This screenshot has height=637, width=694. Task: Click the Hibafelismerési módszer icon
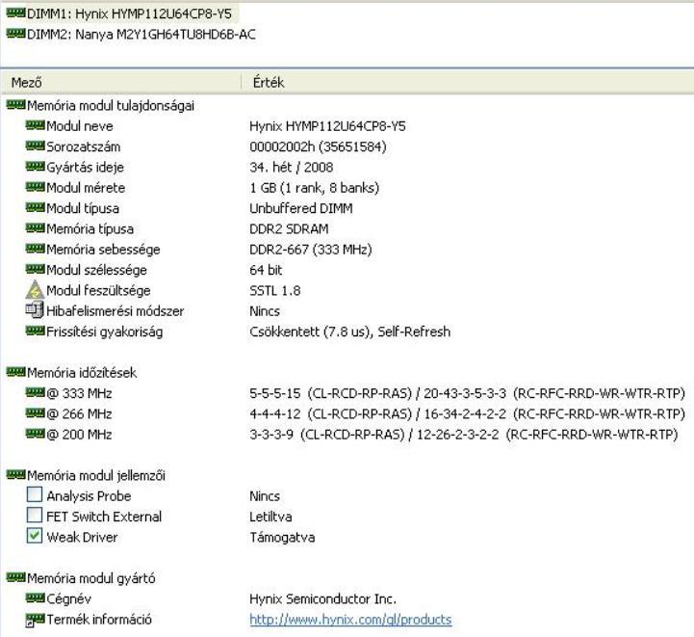coord(35,310)
